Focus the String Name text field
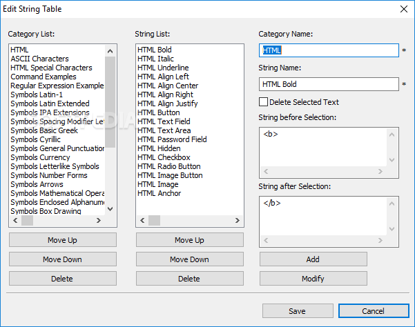Viewport: 415px width, 327px height. pyautogui.click(x=328, y=84)
